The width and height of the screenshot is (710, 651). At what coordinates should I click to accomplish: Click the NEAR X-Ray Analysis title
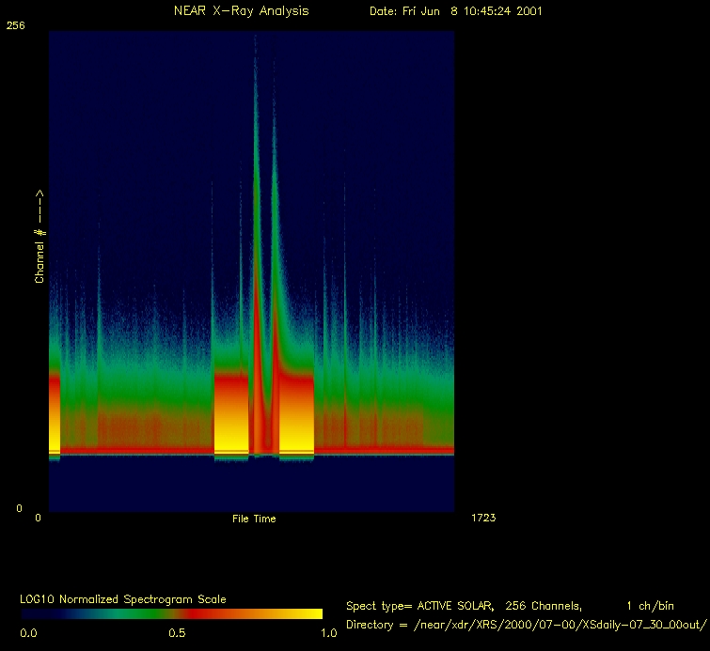241,11
